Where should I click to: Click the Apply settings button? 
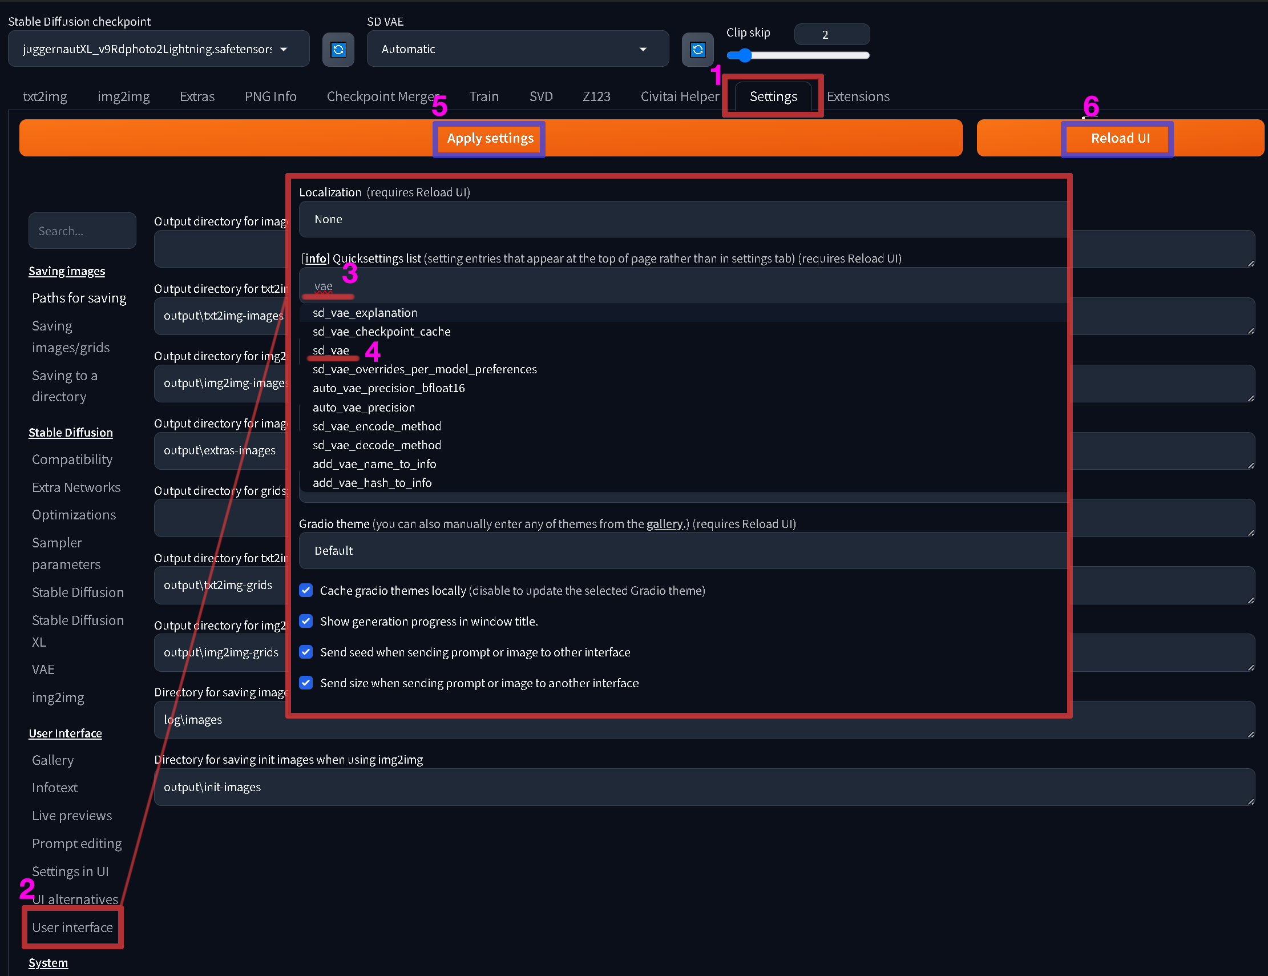[490, 138]
